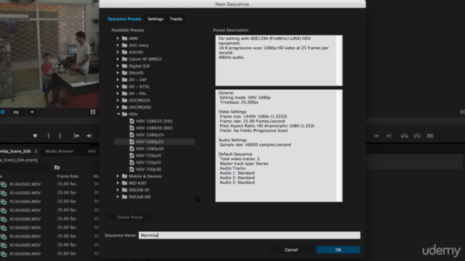Cancel the New Sequence dialog
Viewport: 465px width, 261px height.
click(291, 249)
